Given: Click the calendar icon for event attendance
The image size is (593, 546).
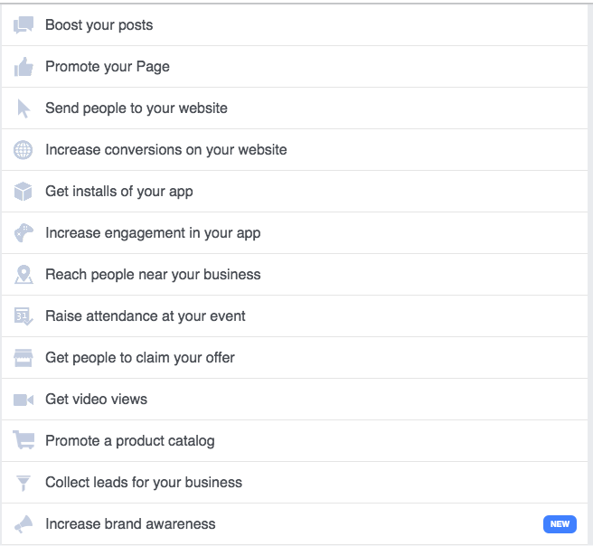Looking at the screenshot, I should pyautogui.click(x=24, y=316).
